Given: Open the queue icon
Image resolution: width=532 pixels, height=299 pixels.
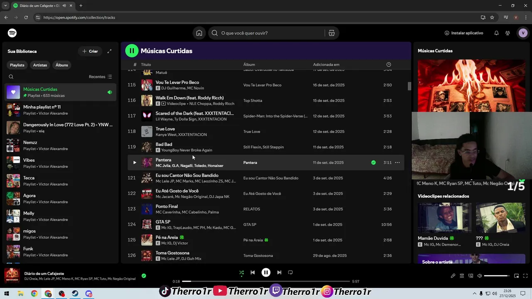Looking at the screenshot, I should coord(462,276).
